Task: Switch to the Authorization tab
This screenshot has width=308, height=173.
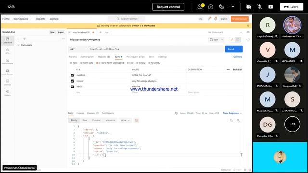Action: tap(87, 57)
